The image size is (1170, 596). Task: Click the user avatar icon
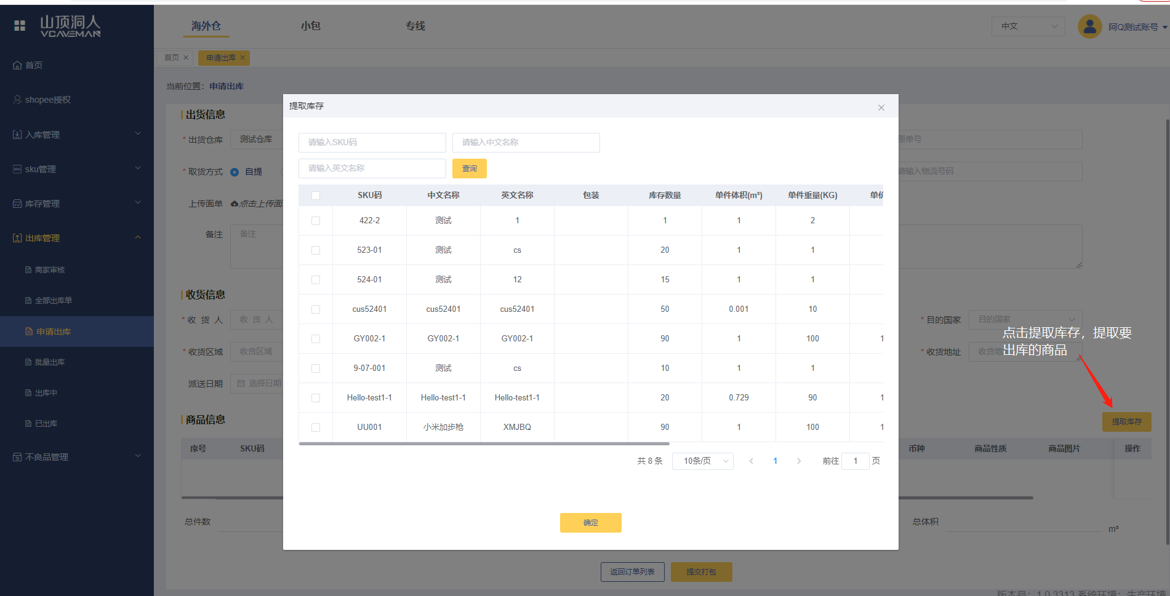1089,26
